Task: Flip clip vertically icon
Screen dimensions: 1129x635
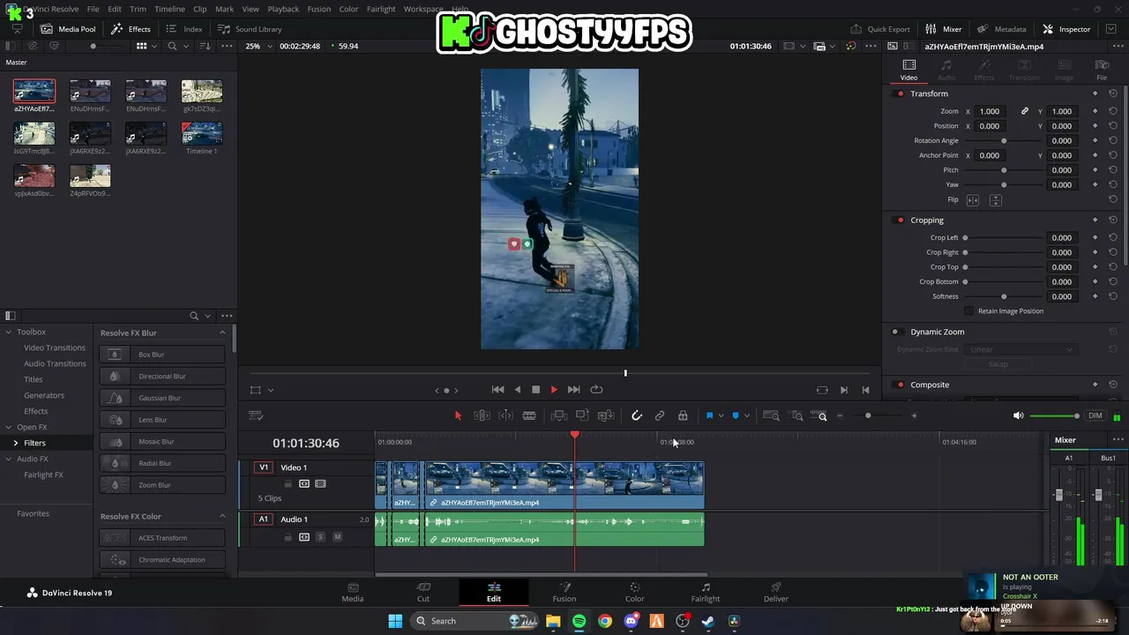Action: pos(995,200)
